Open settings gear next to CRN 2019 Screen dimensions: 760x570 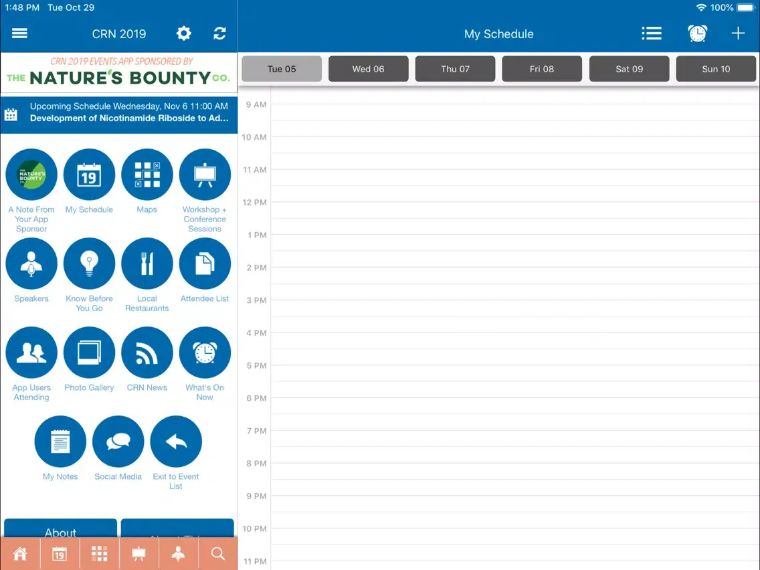[x=184, y=33]
